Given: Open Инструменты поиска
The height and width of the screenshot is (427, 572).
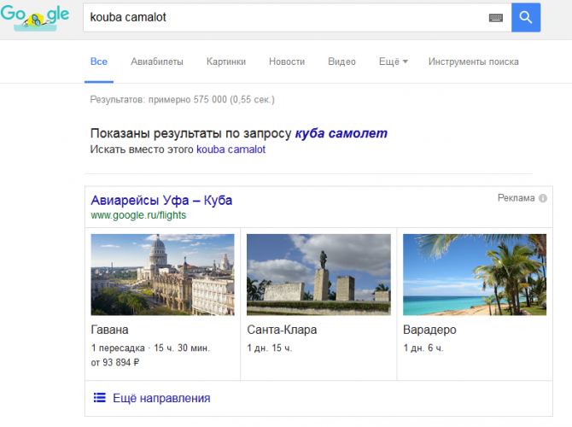Looking at the screenshot, I should (x=473, y=61).
